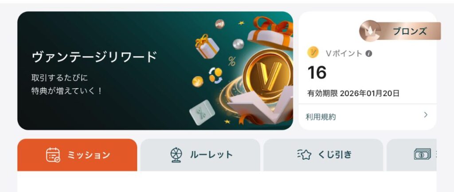Switch to the ミッション tab
The height and width of the screenshot is (192, 454).
click(x=77, y=155)
